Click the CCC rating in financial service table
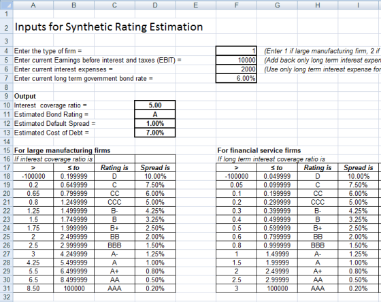The image size is (381, 302). coord(318,202)
